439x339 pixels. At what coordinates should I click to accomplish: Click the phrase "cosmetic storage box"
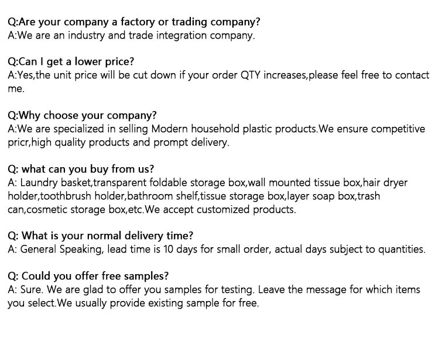point(75,209)
